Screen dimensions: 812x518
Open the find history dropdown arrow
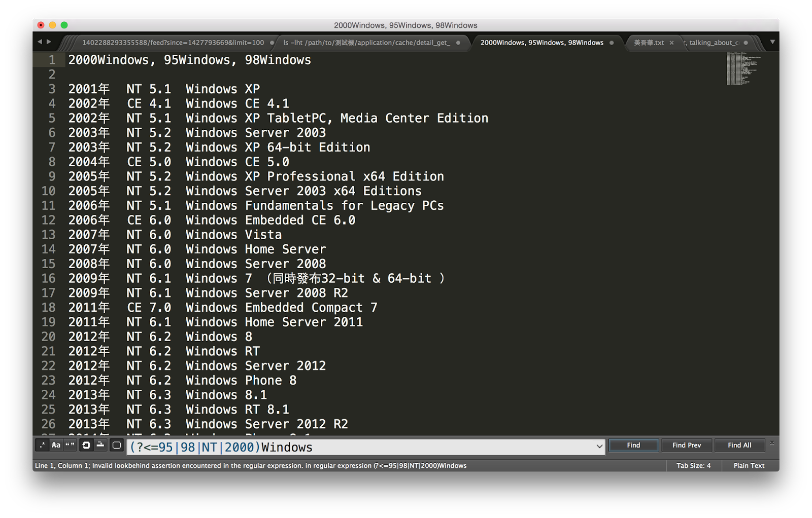[599, 447]
